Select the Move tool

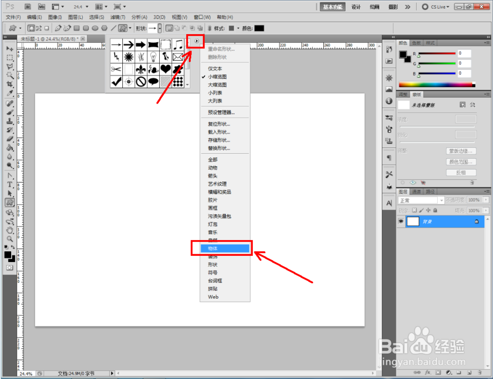click(10, 49)
